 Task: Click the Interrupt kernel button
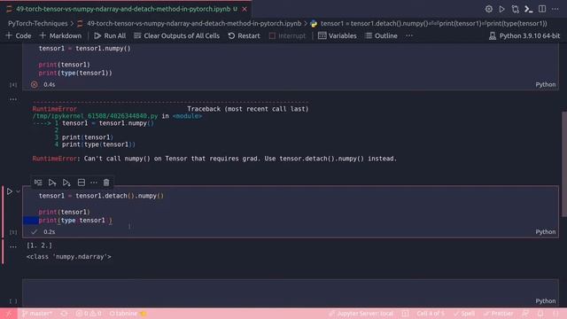click(x=287, y=35)
